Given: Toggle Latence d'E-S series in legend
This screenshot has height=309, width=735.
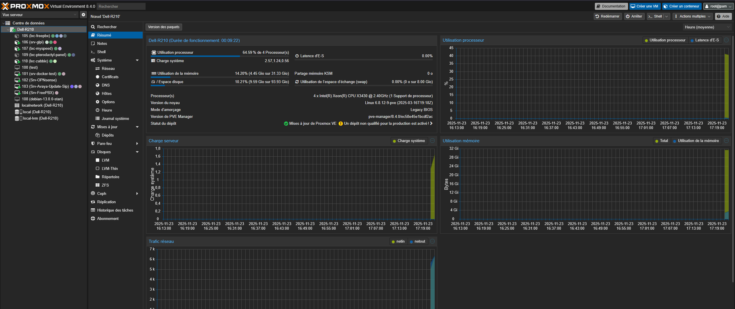Looking at the screenshot, I should point(705,40).
